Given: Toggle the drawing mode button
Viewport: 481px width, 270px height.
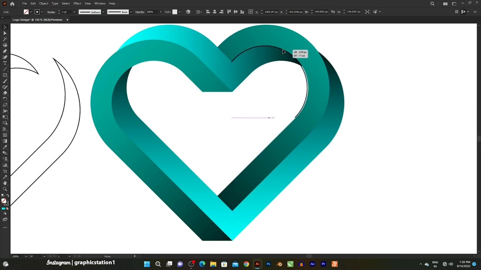Looking at the screenshot, I should coord(5,213).
